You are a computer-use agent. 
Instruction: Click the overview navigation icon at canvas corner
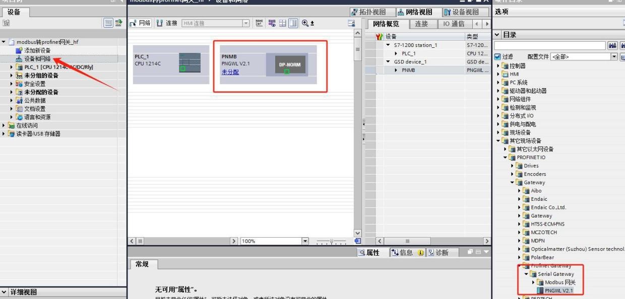[358, 241]
